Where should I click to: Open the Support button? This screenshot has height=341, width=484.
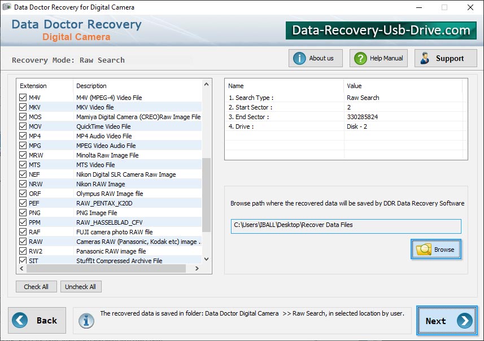[x=446, y=58]
